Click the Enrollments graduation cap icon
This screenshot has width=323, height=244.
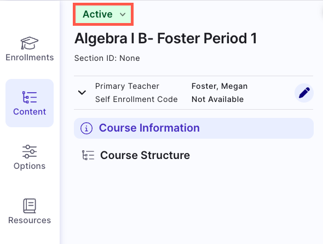(x=30, y=43)
